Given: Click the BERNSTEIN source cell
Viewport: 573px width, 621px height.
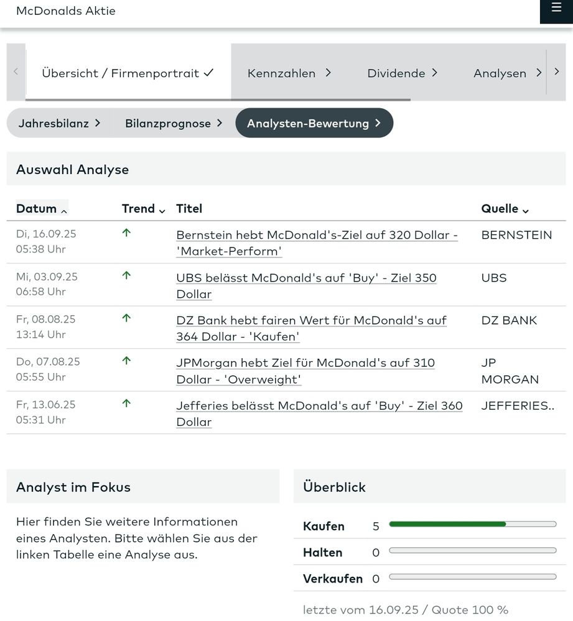Looking at the screenshot, I should (516, 235).
